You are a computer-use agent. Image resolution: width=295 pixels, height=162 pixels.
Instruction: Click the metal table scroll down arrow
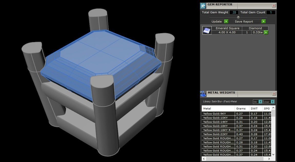273,155
